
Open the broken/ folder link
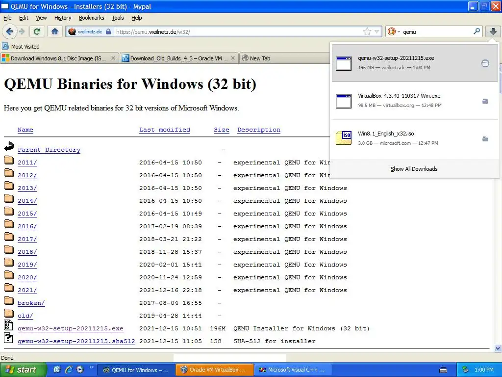click(31, 303)
